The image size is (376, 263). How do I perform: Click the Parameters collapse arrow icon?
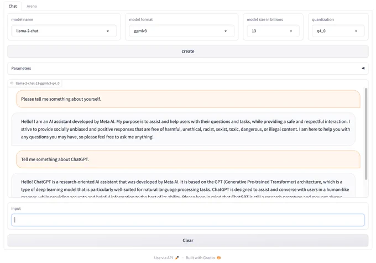tap(363, 68)
